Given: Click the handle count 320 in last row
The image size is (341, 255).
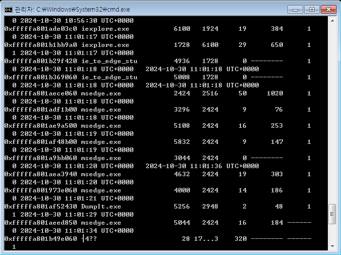Looking at the screenshot, I should click(x=240, y=239).
